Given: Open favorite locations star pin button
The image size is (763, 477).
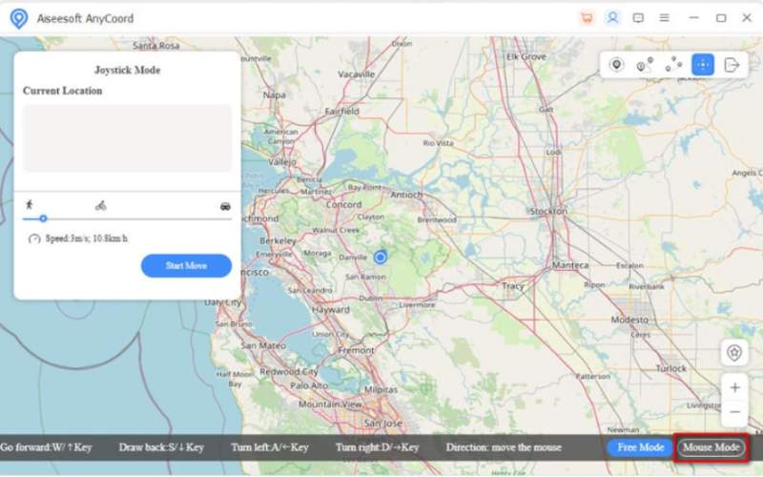Looking at the screenshot, I should [x=733, y=353].
